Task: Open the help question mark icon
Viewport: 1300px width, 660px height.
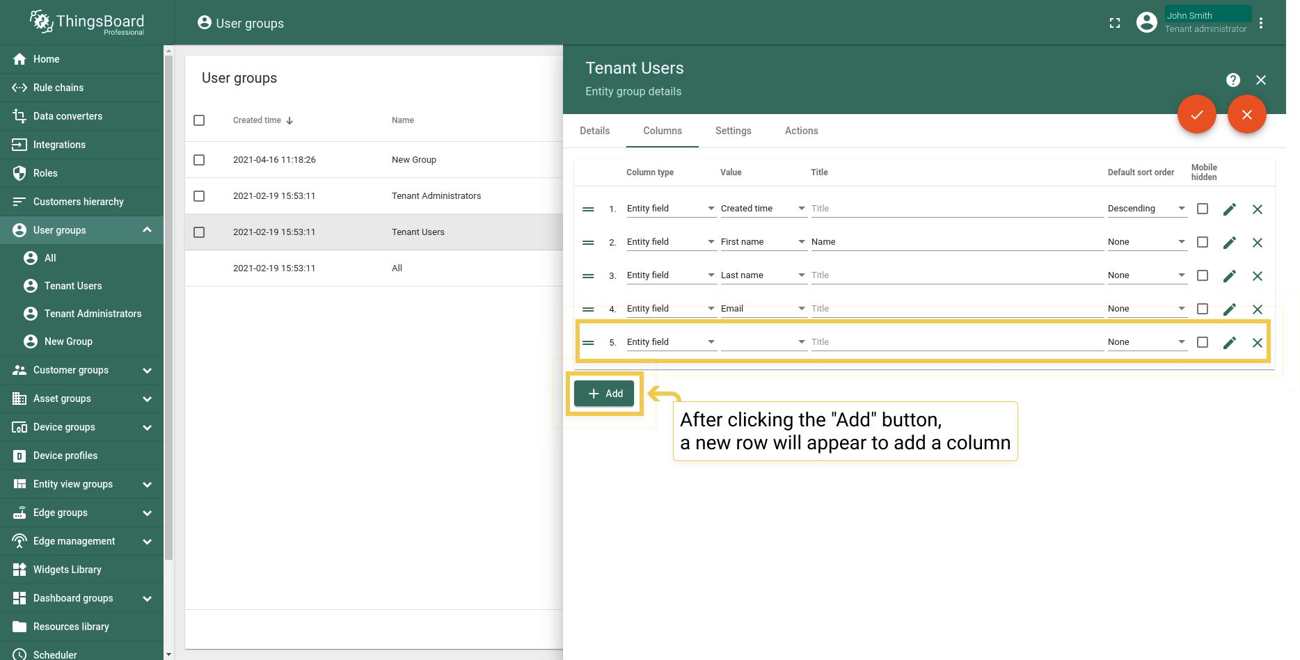Action: 1232,80
